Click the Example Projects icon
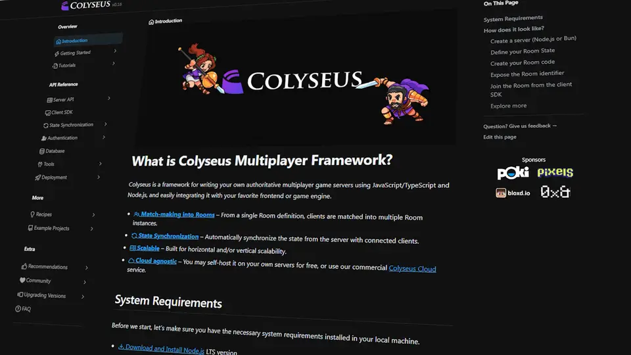The width and height of the screenshot is (631, 355). pos(30,228)
